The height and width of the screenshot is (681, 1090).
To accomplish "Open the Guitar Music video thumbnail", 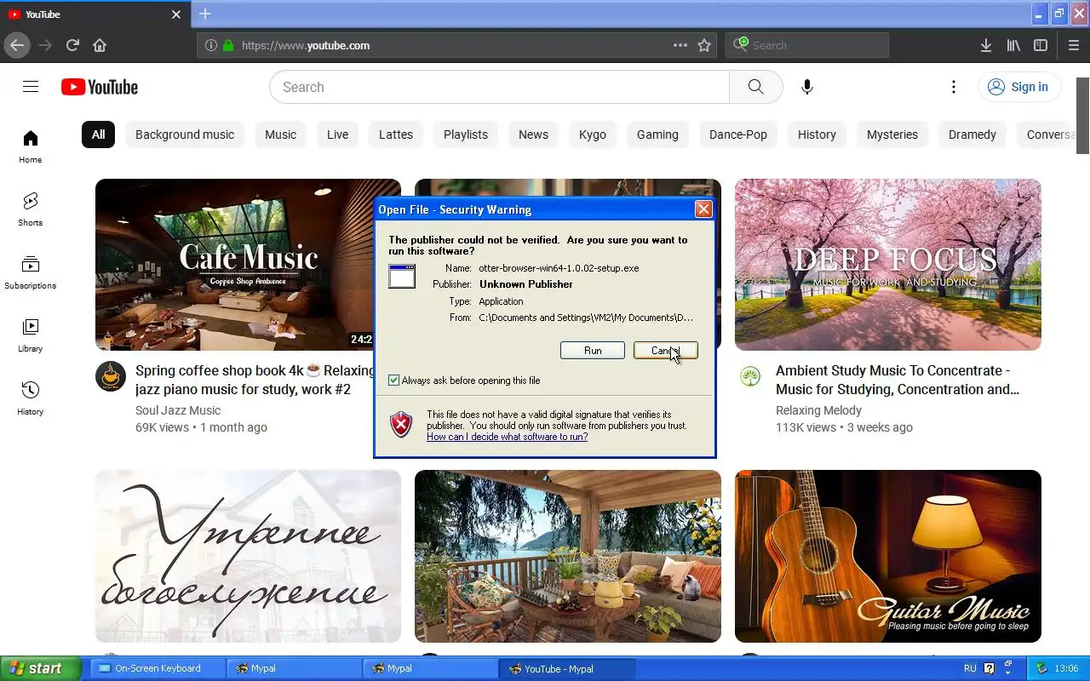I will pos(888,556).
